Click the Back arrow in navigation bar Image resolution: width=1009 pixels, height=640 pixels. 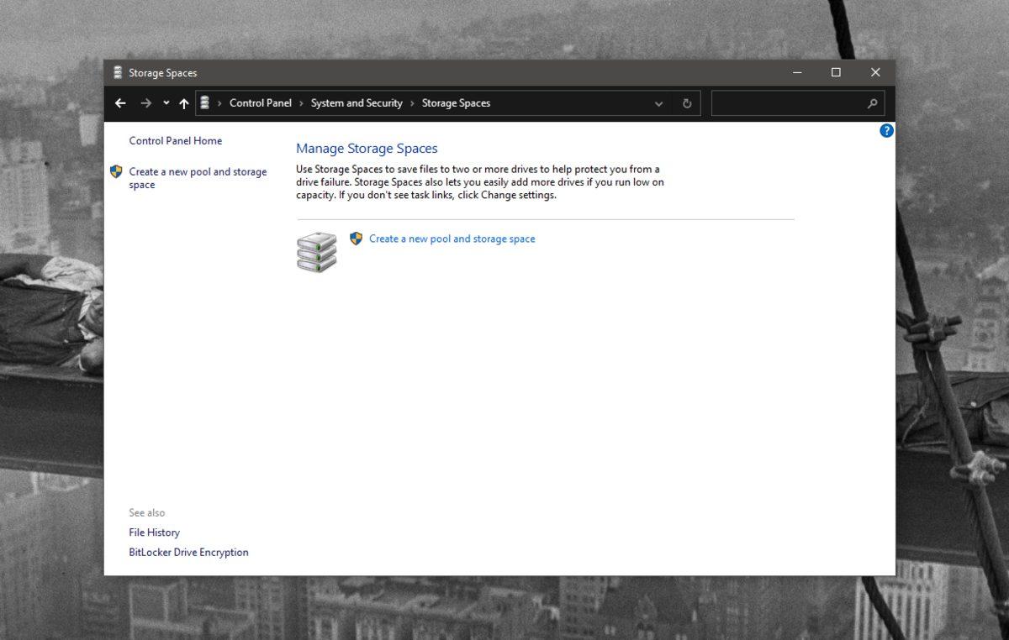pos(120,103)
